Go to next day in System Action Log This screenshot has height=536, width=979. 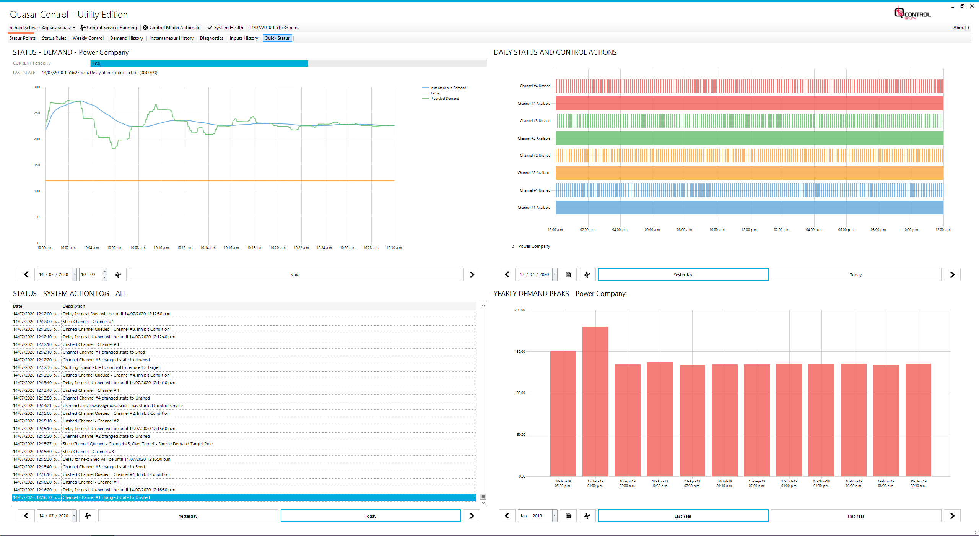[472, 516]
